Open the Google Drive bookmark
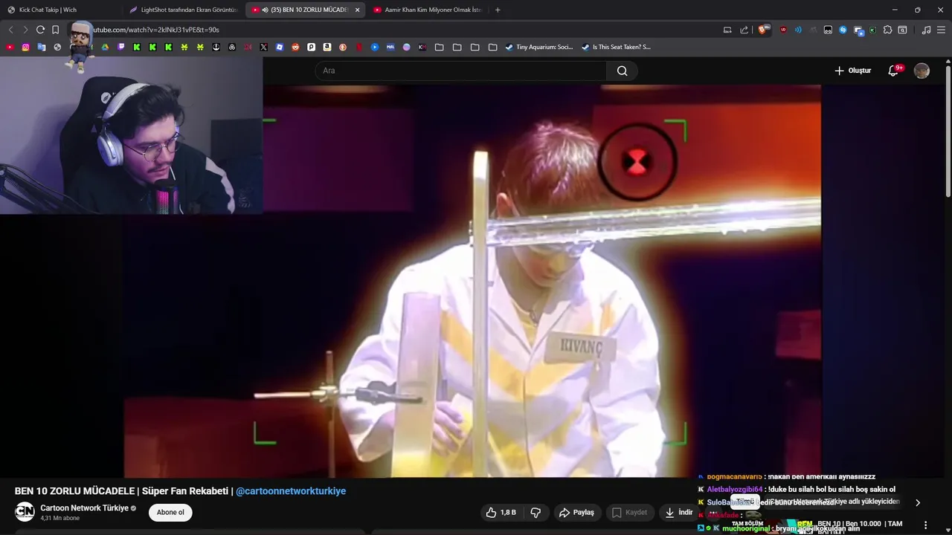This screenshot has height=535, width=952. (105, 47)
